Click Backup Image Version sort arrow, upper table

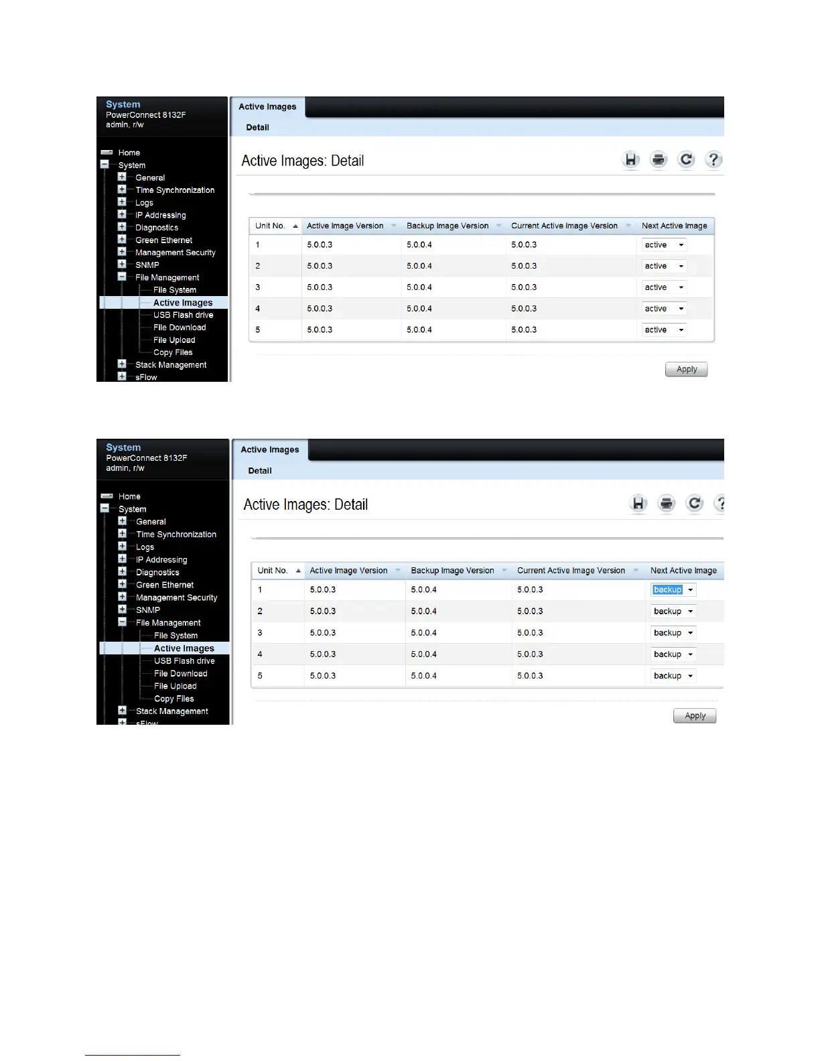[x=498, y=226]
